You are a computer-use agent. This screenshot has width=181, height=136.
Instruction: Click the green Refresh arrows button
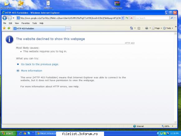click(x=127, y=18)
